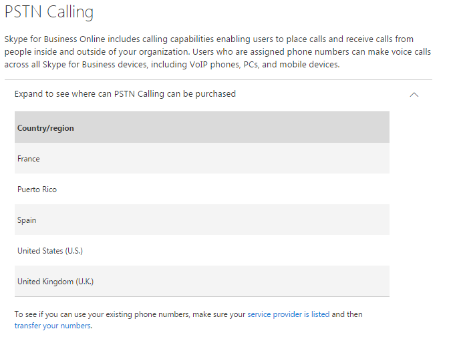Screen dimensions: 459x341
Task: Click 'Skype for Business Online' in the intro
Action: (54, 39)
